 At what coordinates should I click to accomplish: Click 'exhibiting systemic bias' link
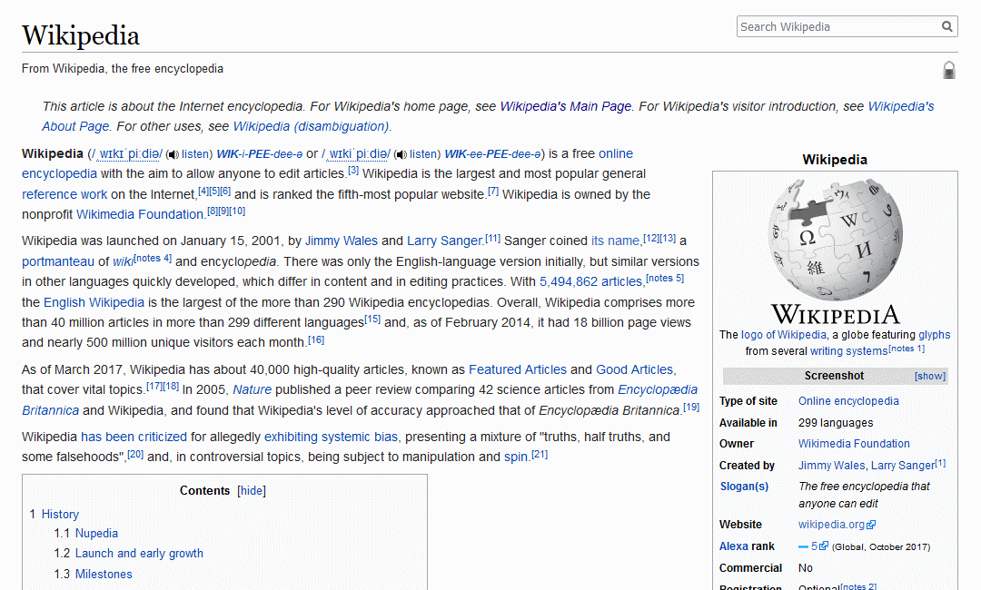point(331,437)
